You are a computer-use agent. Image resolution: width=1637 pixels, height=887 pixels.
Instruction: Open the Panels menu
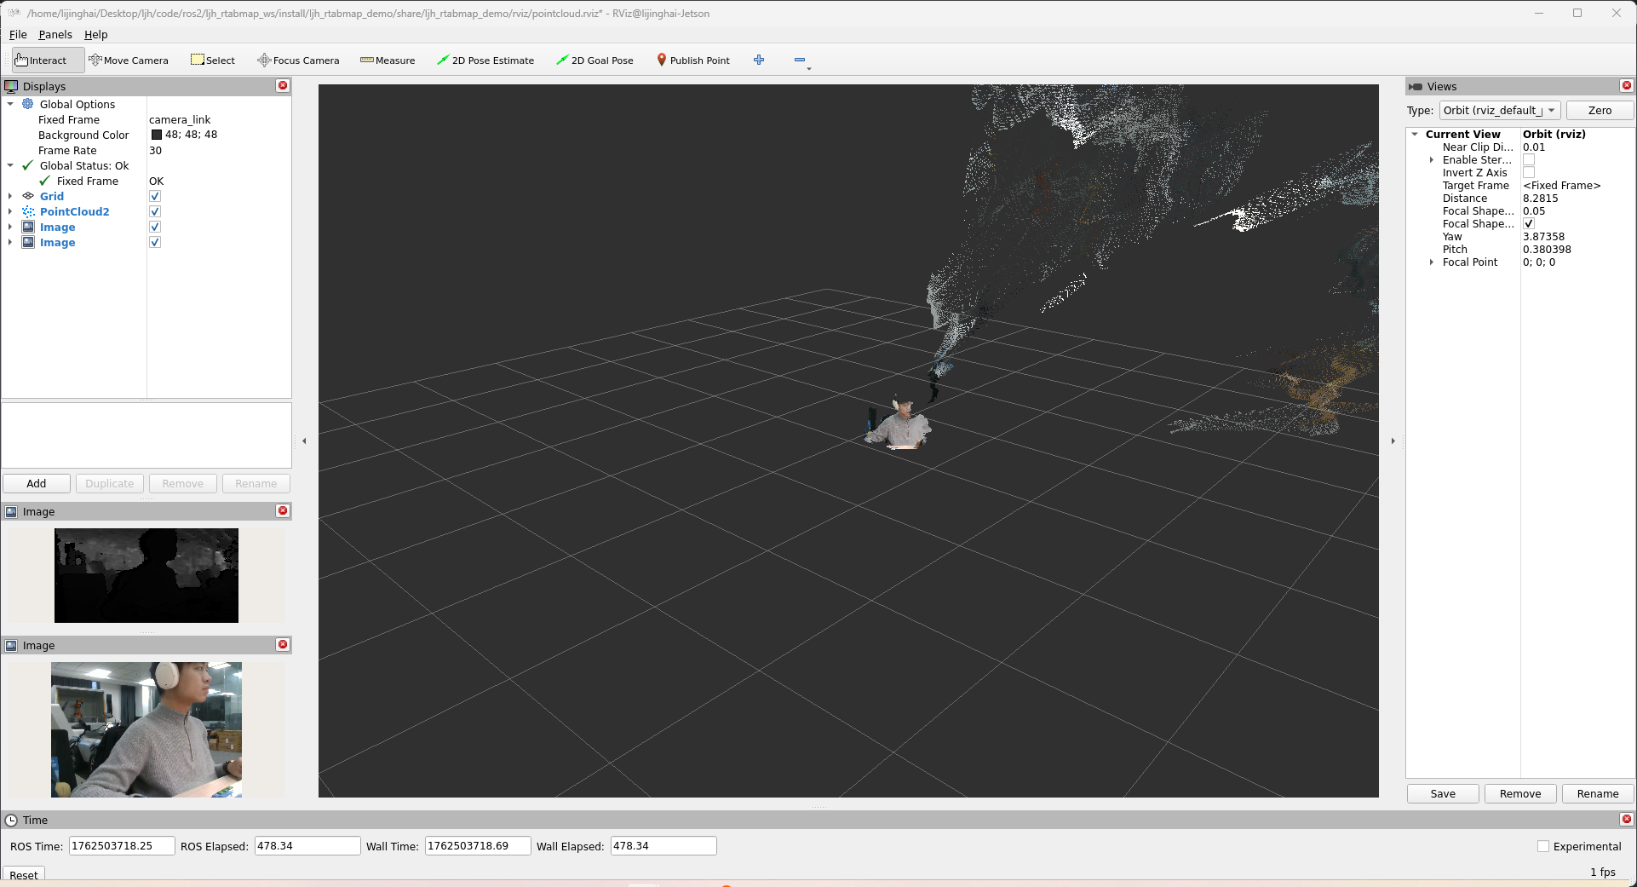tap(55, 34)
